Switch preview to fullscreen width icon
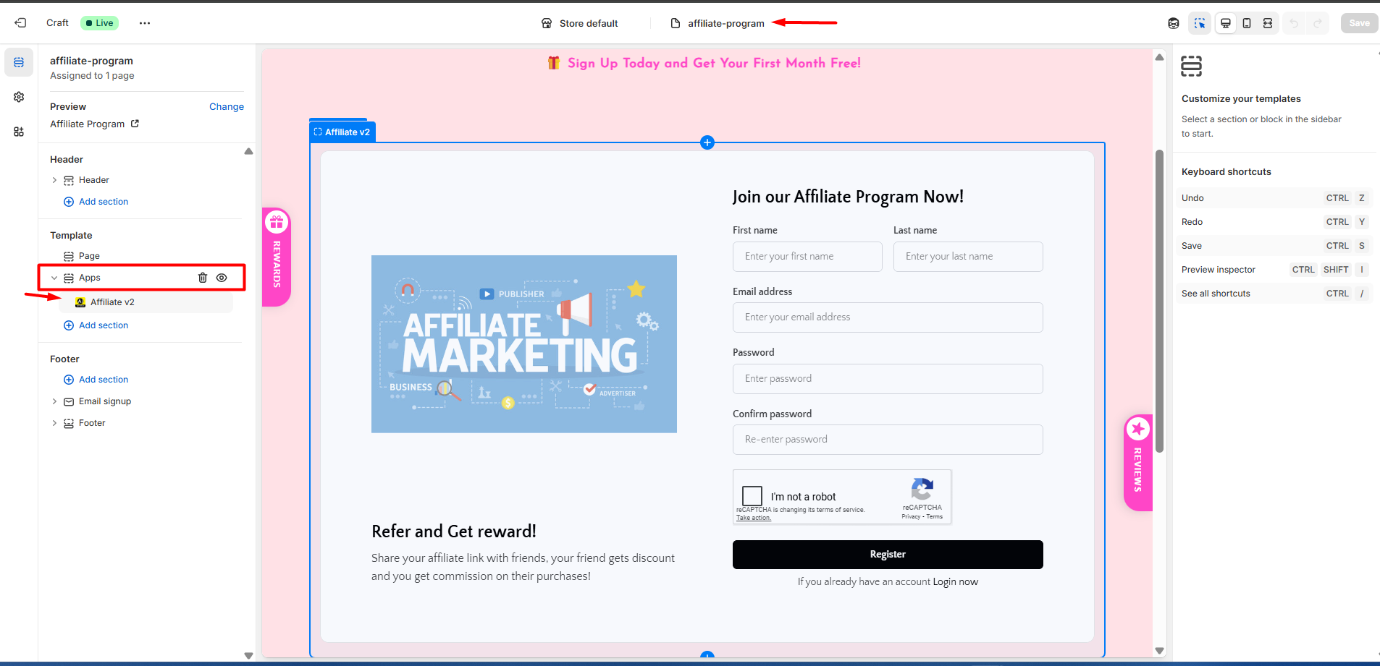Screen dimensions: 1380x666 [1268, 23]
